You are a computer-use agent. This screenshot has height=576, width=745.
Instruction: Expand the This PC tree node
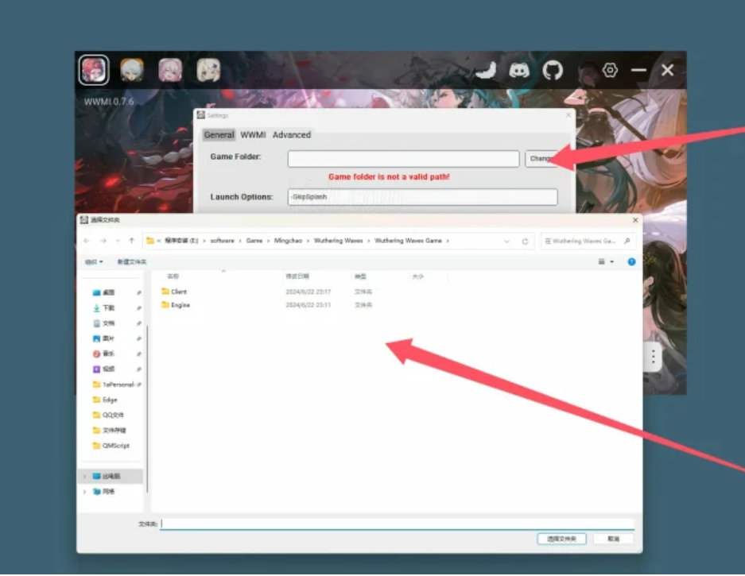(x=85, y=477)
